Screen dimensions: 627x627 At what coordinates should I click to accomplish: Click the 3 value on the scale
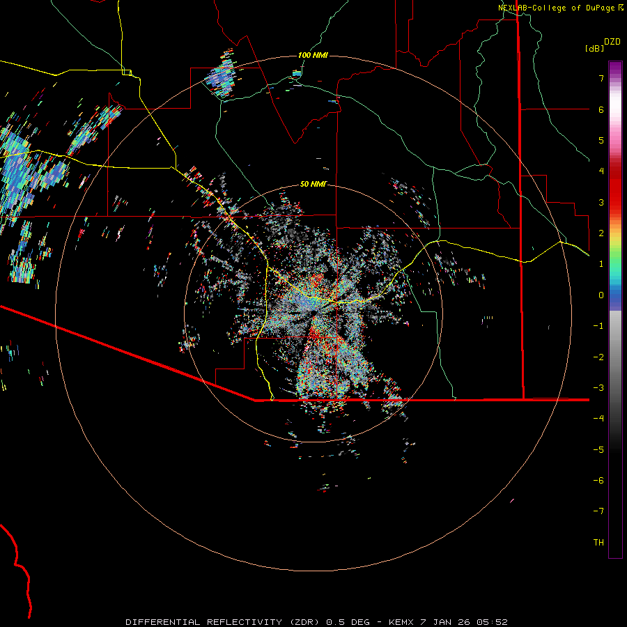[601, 202]
